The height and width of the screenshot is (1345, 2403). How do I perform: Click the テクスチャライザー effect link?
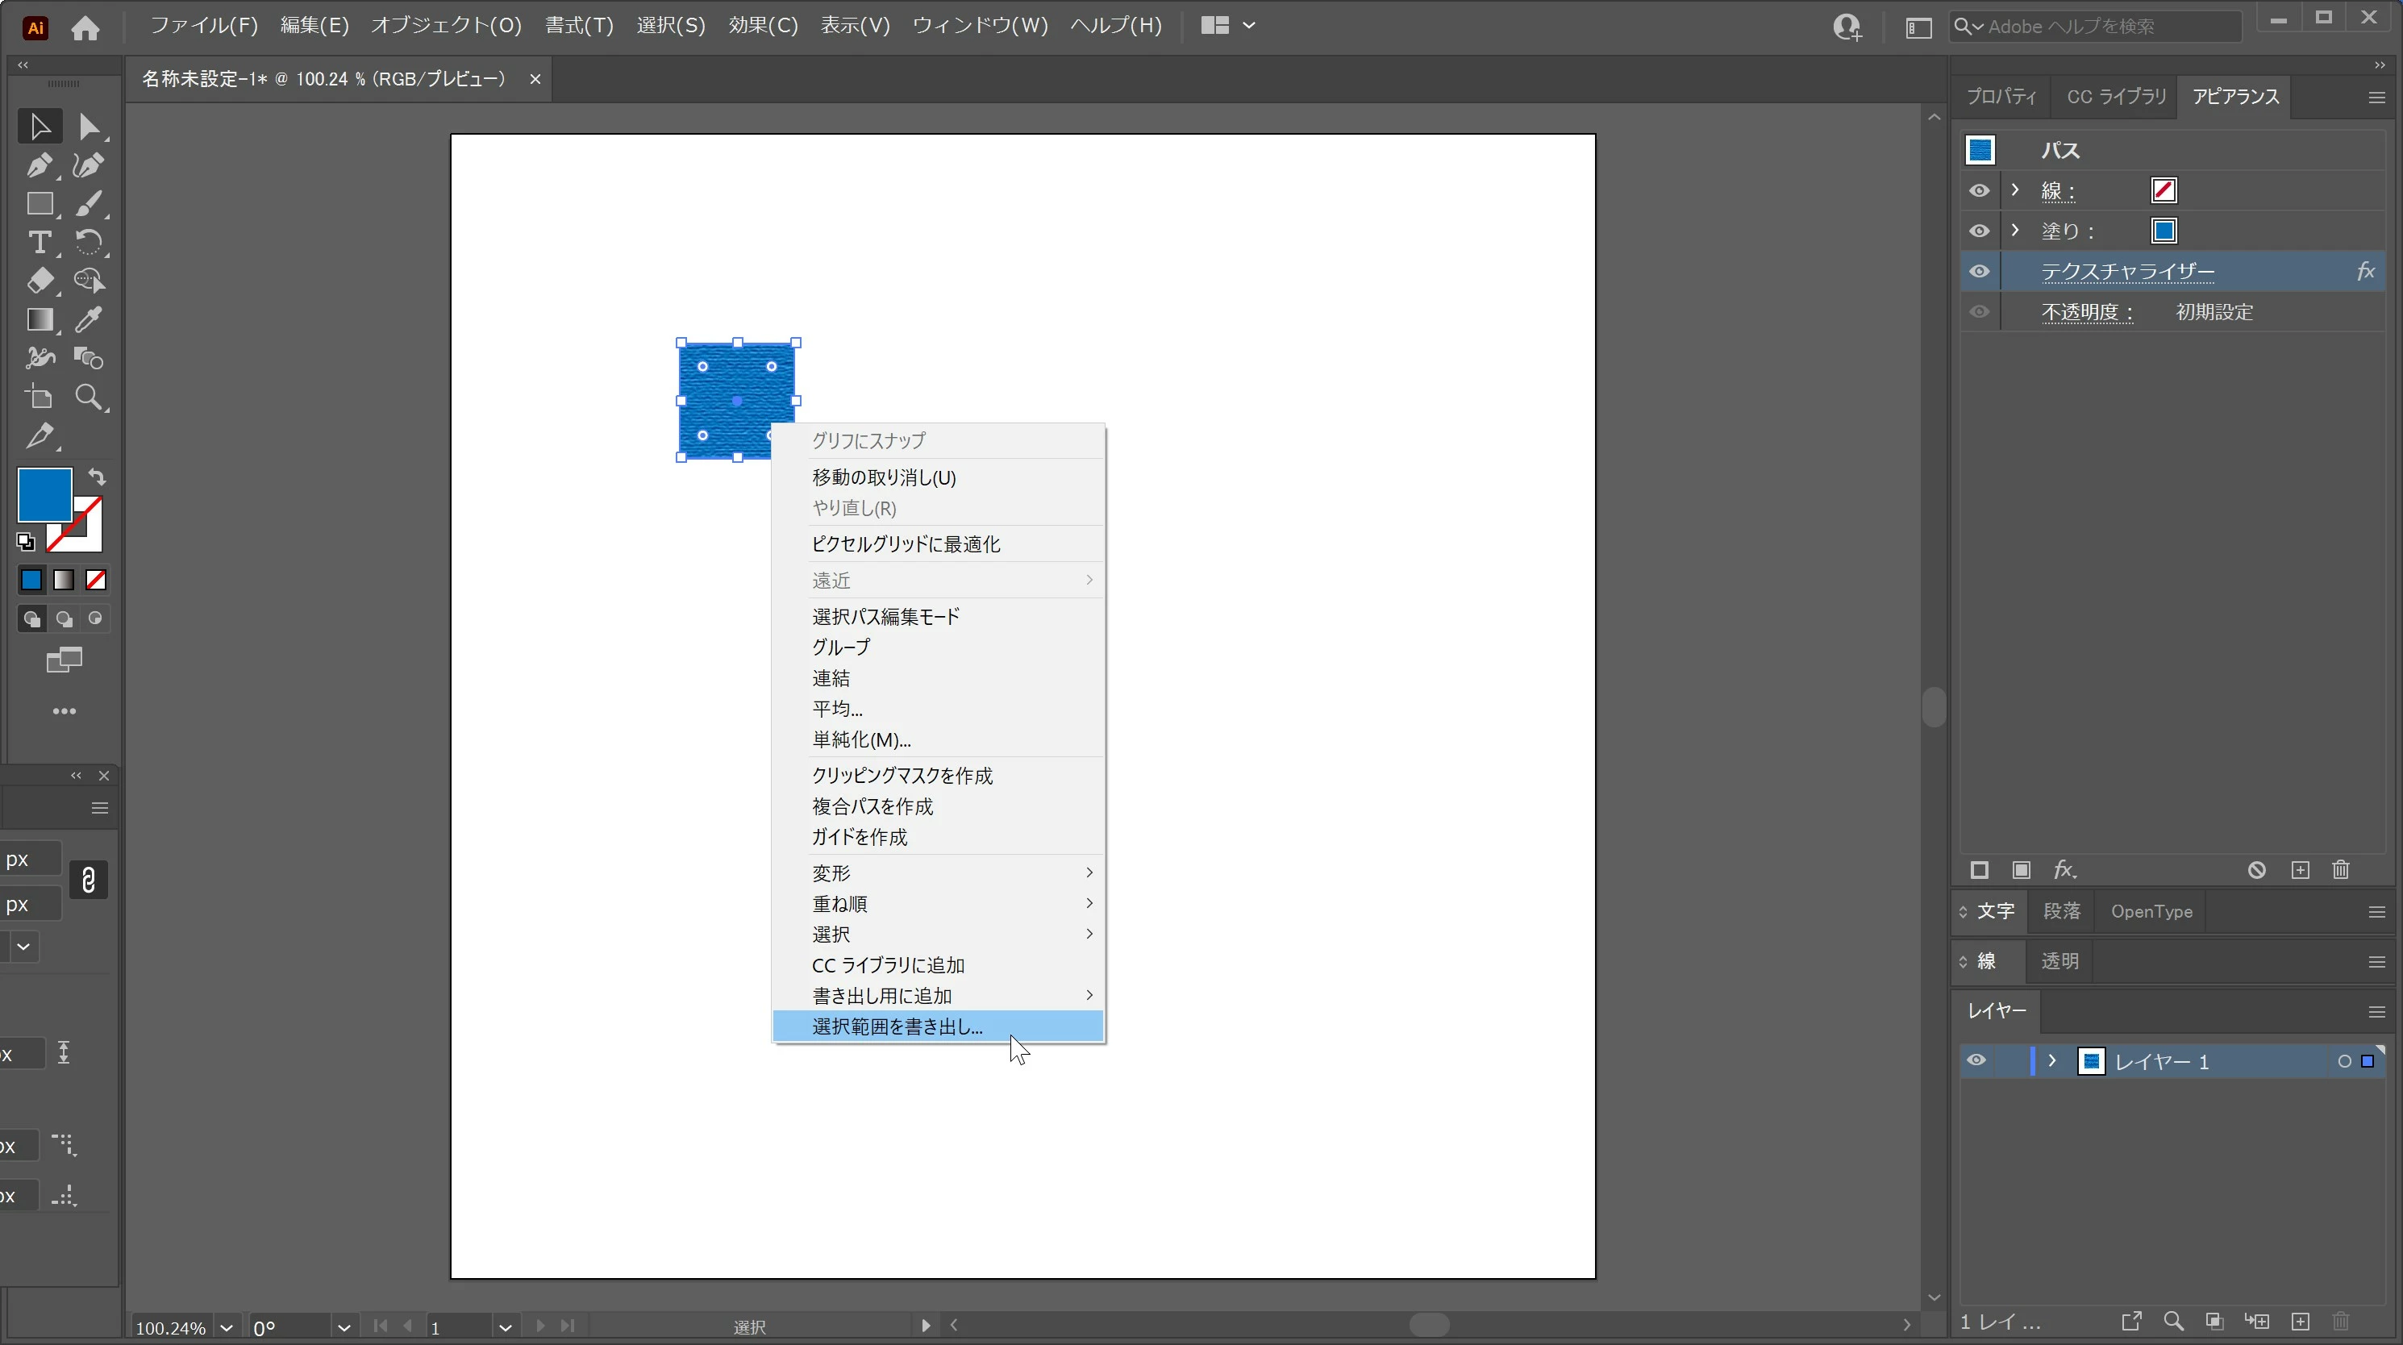pyautogui.click(x=2127, y=272)
